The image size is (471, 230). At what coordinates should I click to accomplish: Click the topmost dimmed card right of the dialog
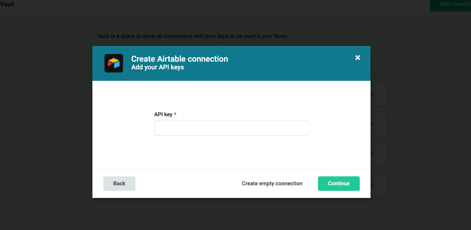pos(380,94)
